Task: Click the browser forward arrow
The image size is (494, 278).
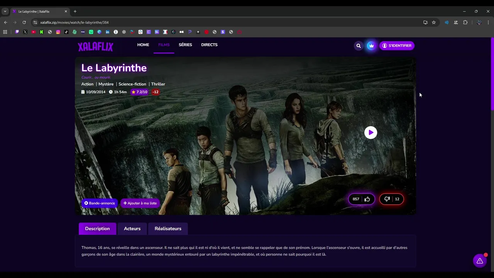Action: pyautogui.click(x=15, y=22)
